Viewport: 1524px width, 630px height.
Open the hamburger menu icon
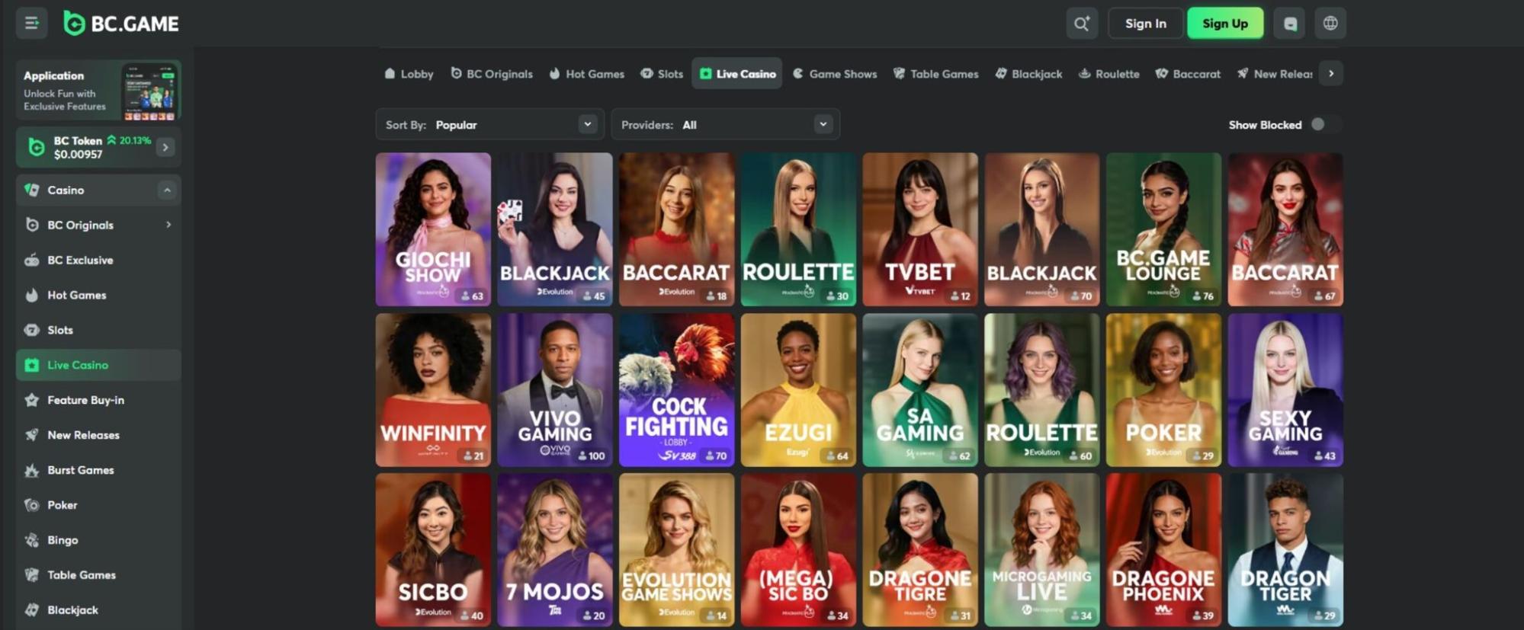[x=32, y=24]
